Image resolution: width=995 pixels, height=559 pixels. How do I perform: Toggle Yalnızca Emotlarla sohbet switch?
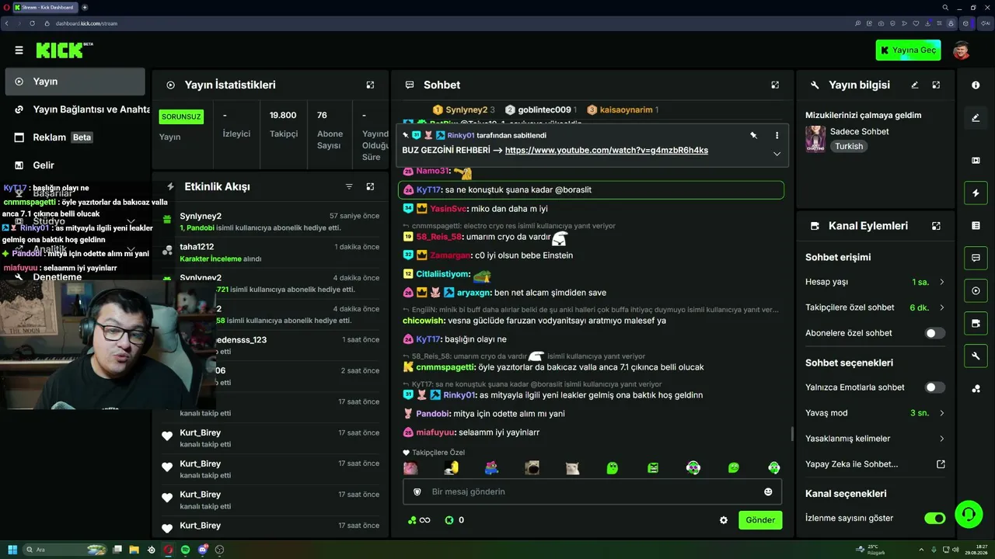[x=935, y=387]
